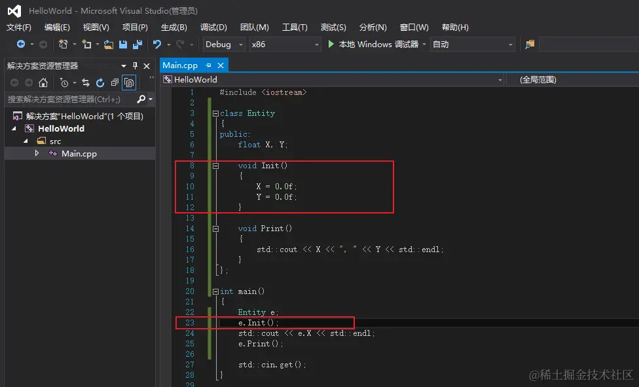The width and height of the screenshot is (639, 387).
Task: Collapse the HelloWorld project node
Action: [x=14, y=128]
